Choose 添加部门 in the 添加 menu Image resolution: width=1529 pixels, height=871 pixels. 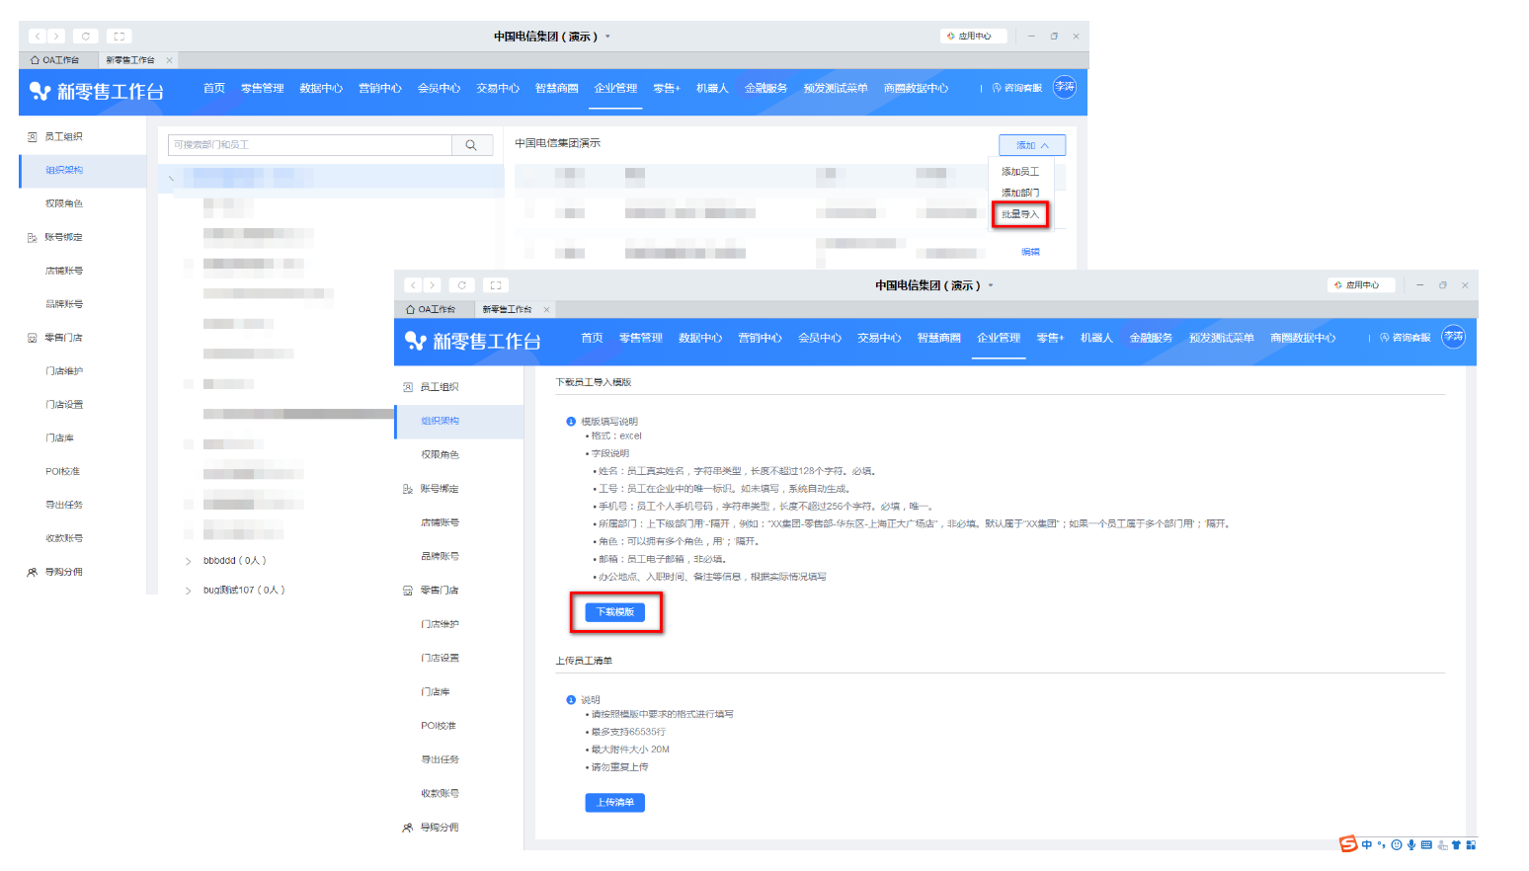click(1019, 194)
